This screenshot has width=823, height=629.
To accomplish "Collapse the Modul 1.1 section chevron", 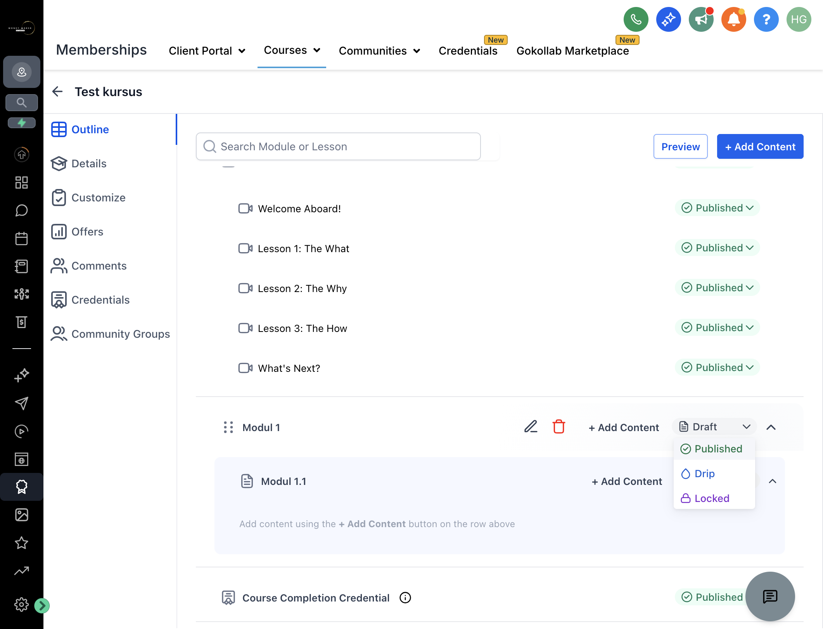I will pos(772,481).
